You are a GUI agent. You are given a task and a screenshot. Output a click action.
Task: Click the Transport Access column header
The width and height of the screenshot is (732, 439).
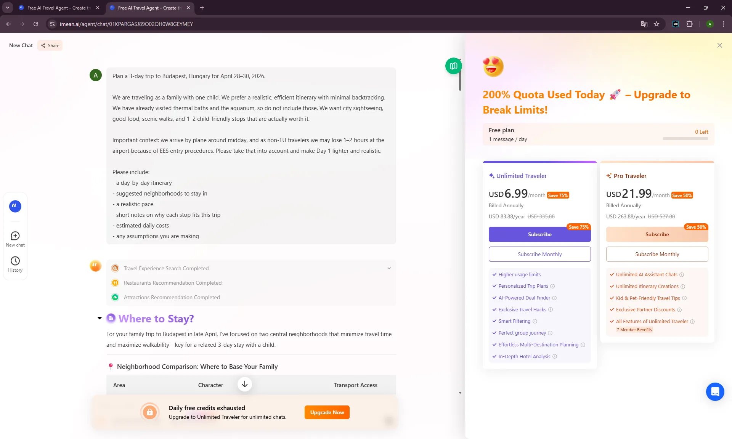355,385
